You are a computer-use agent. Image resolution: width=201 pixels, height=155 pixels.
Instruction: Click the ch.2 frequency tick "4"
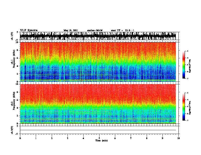tap(18, 108)
